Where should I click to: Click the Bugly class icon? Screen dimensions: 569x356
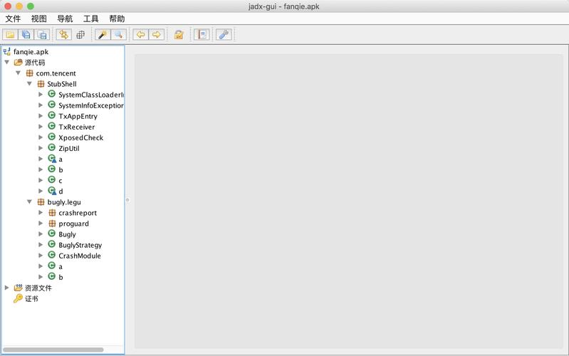pos(52,234)
